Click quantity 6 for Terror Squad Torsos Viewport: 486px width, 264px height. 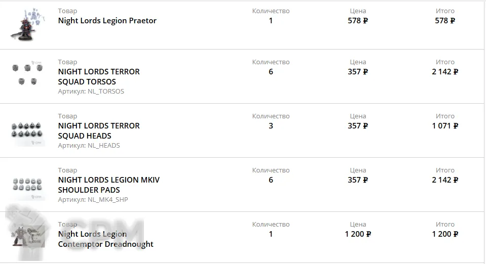tap(271, 72)
